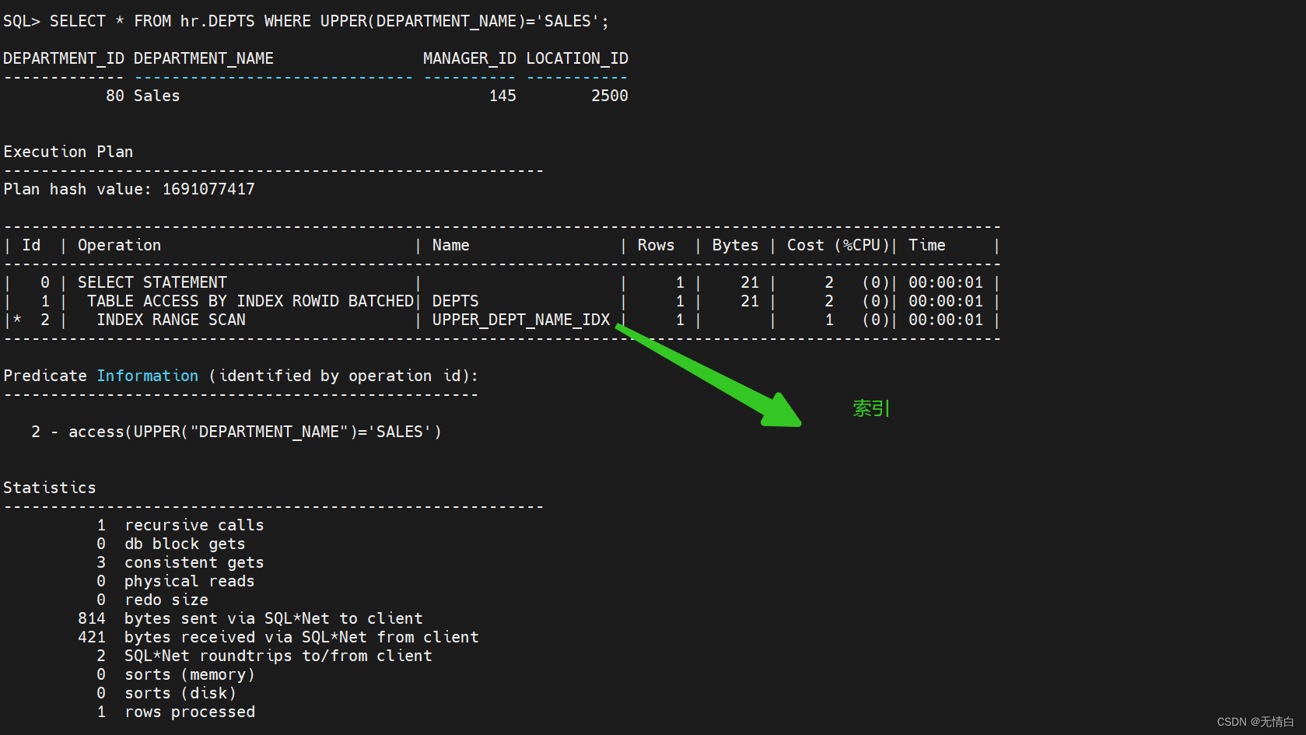The height and width of the screenshot is (735, 1306).
Task: Select the MANAGER_ID column header
Action: point(470,58)
